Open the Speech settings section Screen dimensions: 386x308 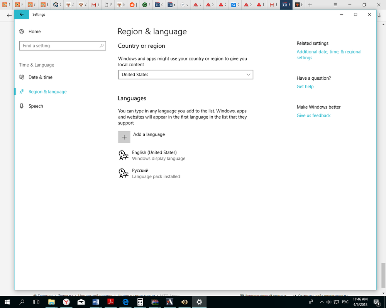click(x=36, y=106)
